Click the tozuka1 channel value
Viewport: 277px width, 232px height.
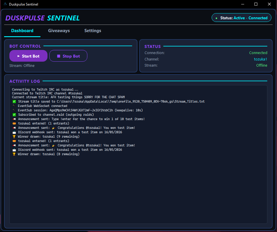coord(261,59)
